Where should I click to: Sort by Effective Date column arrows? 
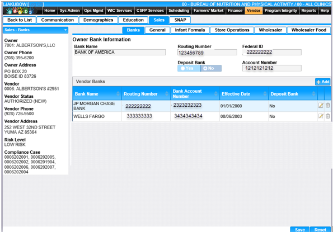coord(265,93)
